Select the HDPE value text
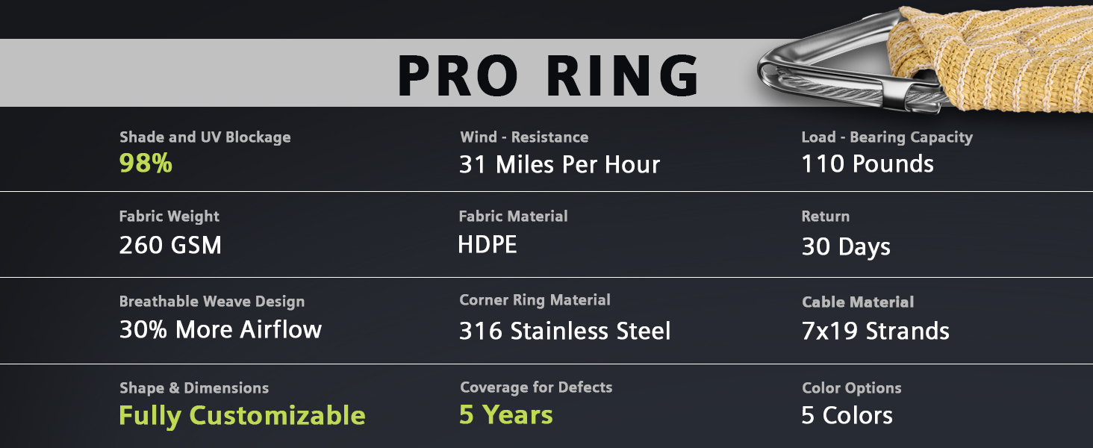This screenshot has height=448, width=1093. (x=487, y=245)
